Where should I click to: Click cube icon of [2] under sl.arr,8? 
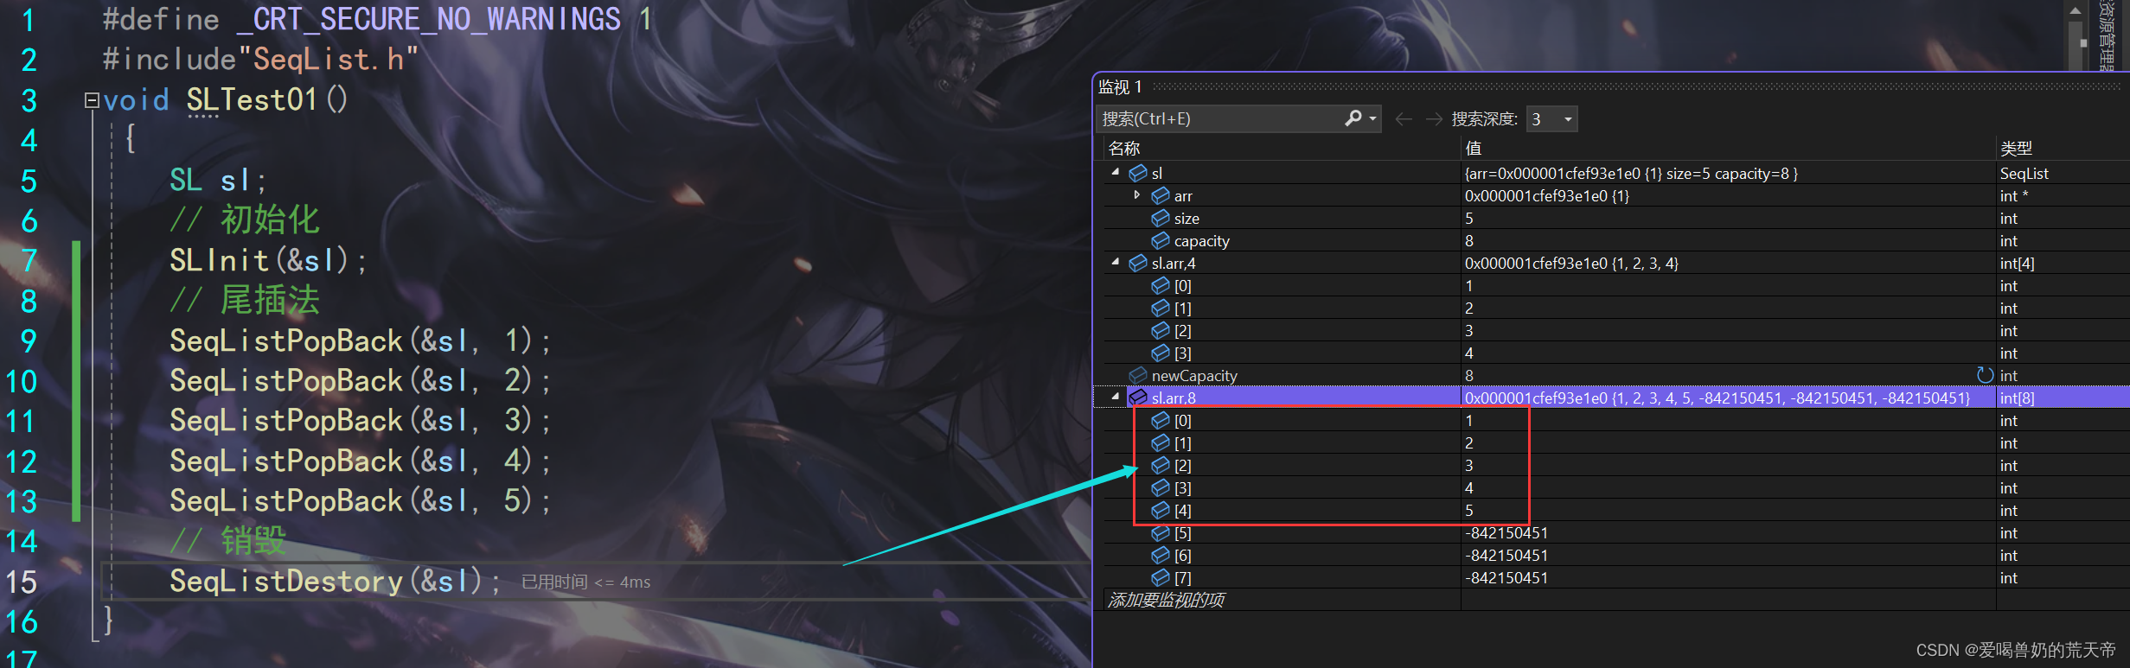pyautogui.click(x=1161, y=465)
